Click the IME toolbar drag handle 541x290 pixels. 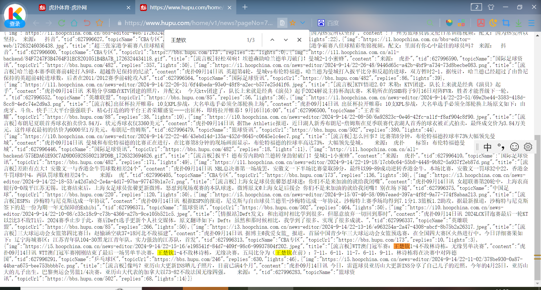tap(477, 147)
